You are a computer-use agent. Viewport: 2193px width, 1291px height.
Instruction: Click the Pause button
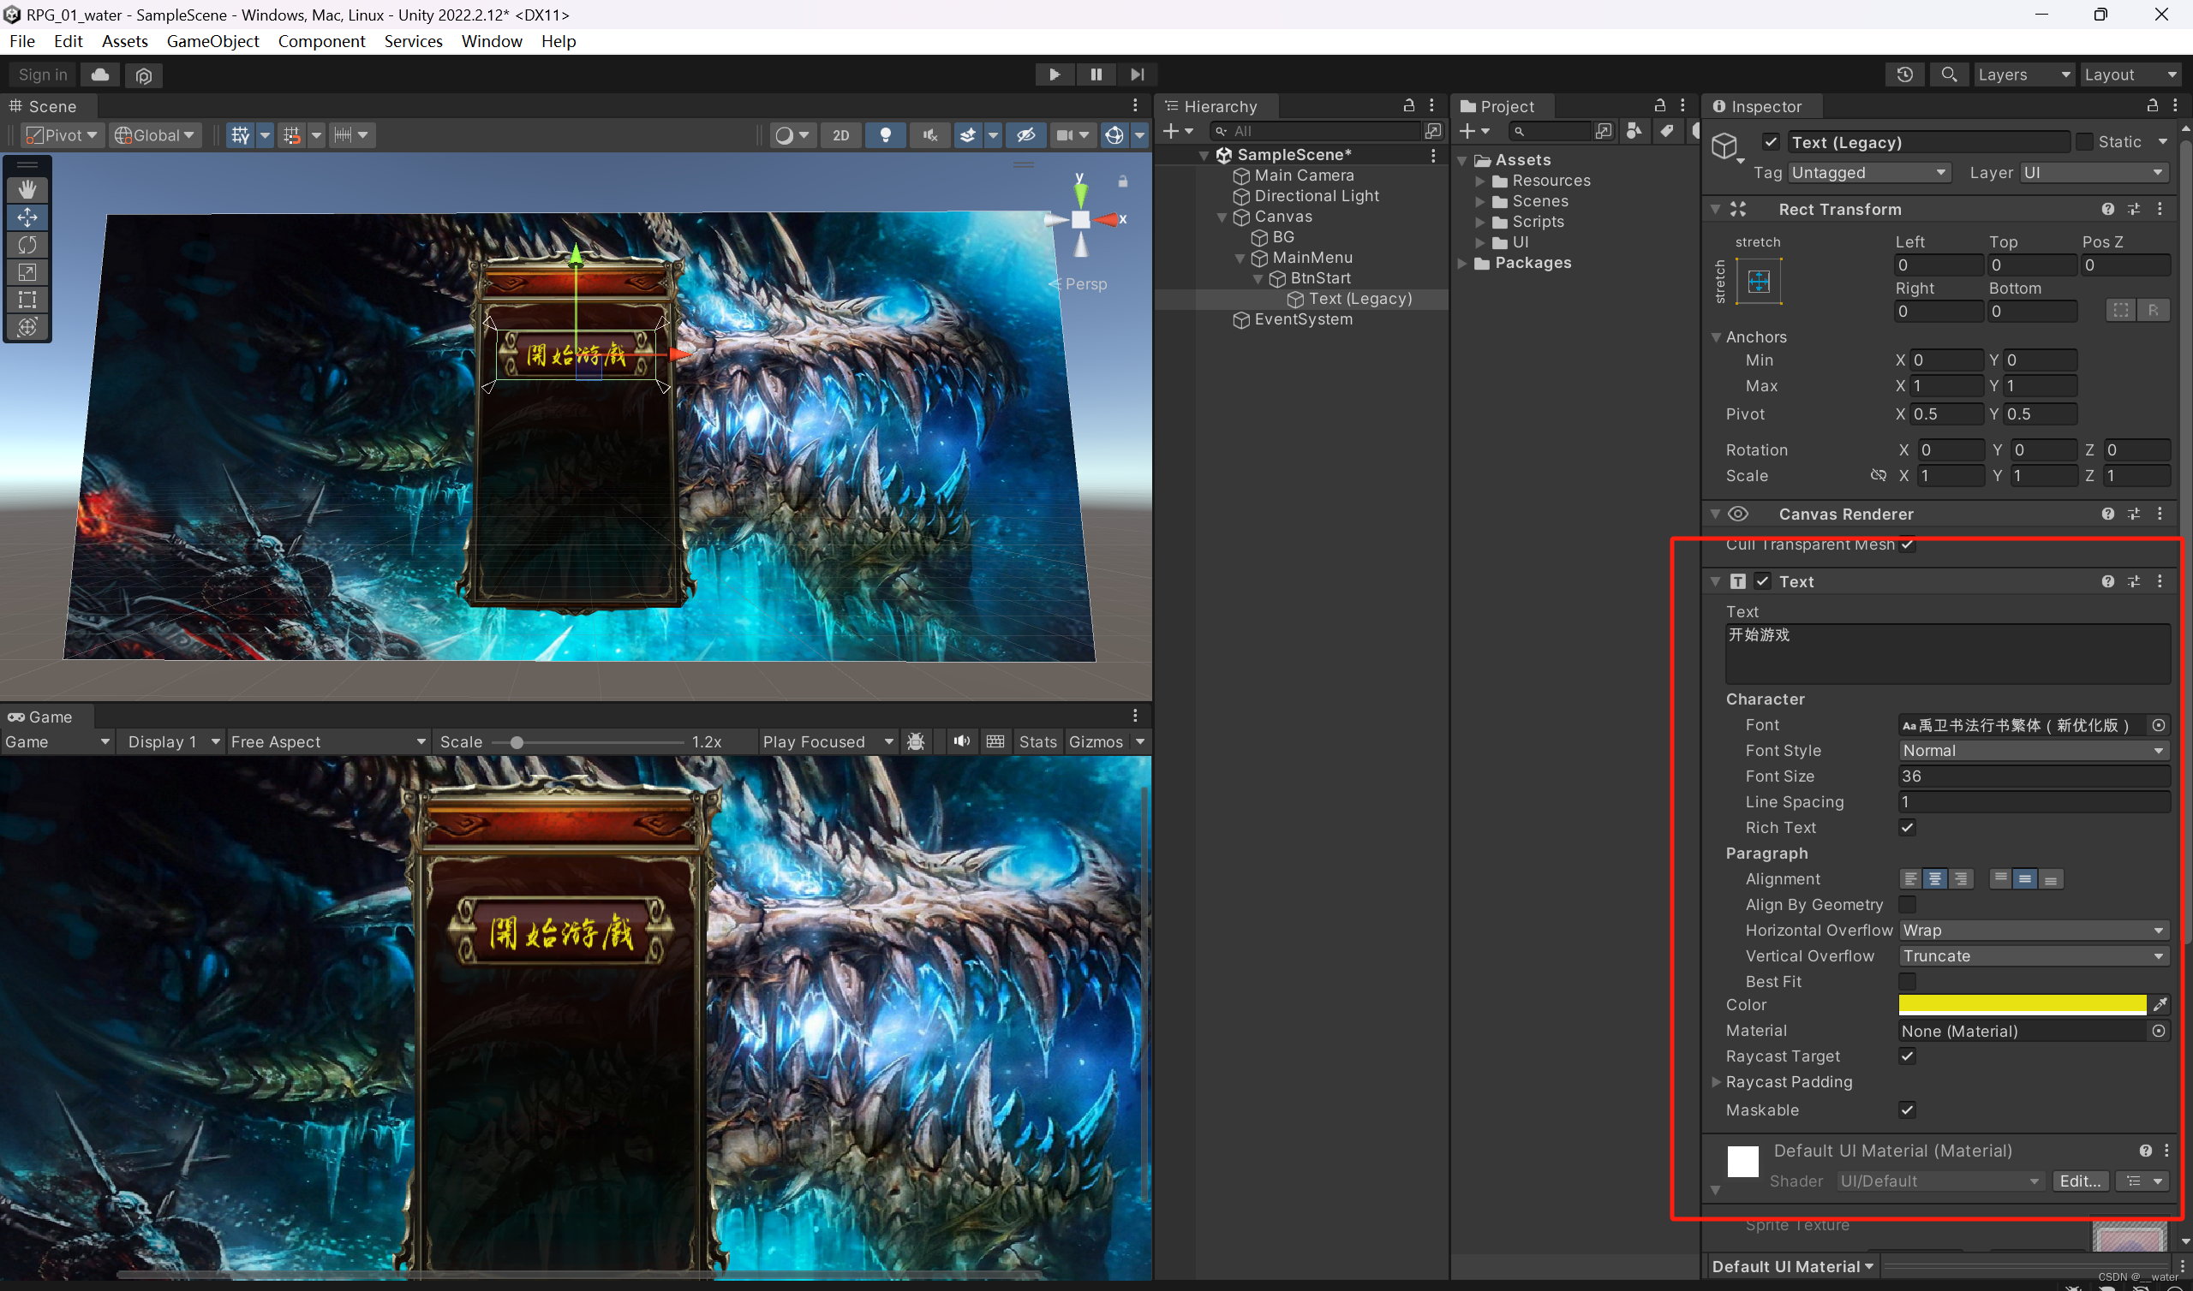(x=1096, y=74)
